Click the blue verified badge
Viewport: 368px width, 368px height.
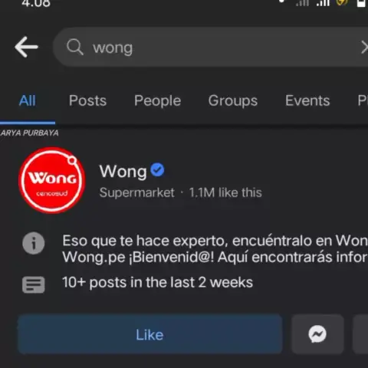[x=157, y=170]
